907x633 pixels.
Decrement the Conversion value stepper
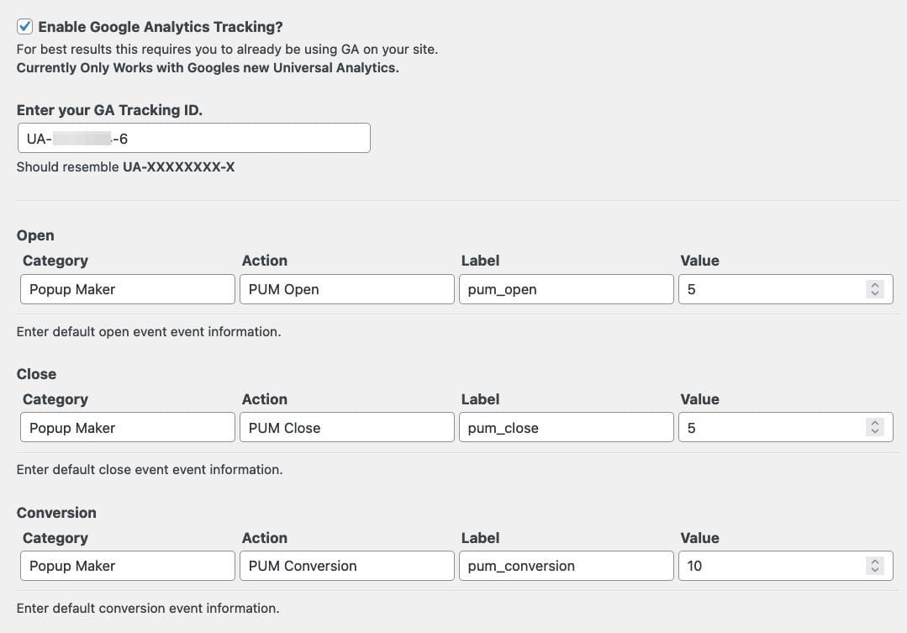point(875,570)
